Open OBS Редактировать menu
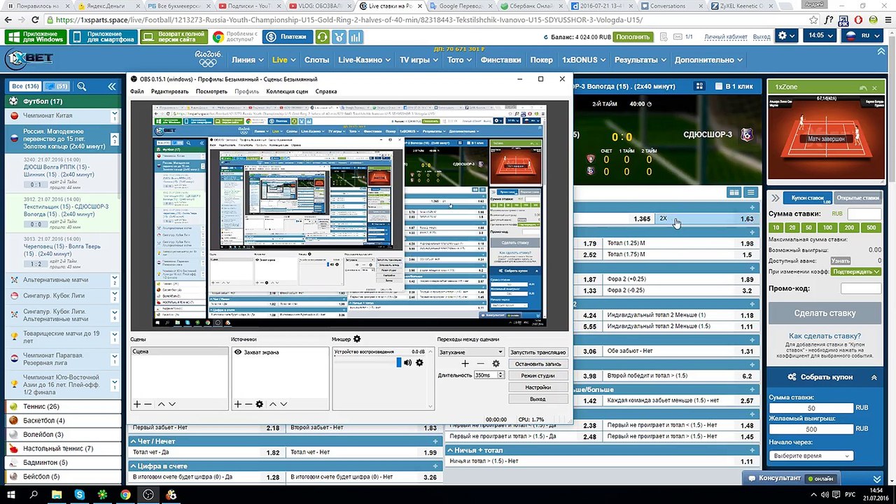Screen dimensions: 896x504 (170, 92)
